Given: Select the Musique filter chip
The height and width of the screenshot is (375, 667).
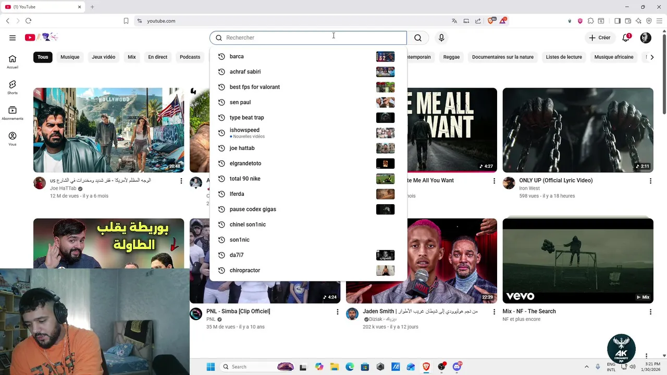Looking at the screenshot, I should (x=70, y=57).
